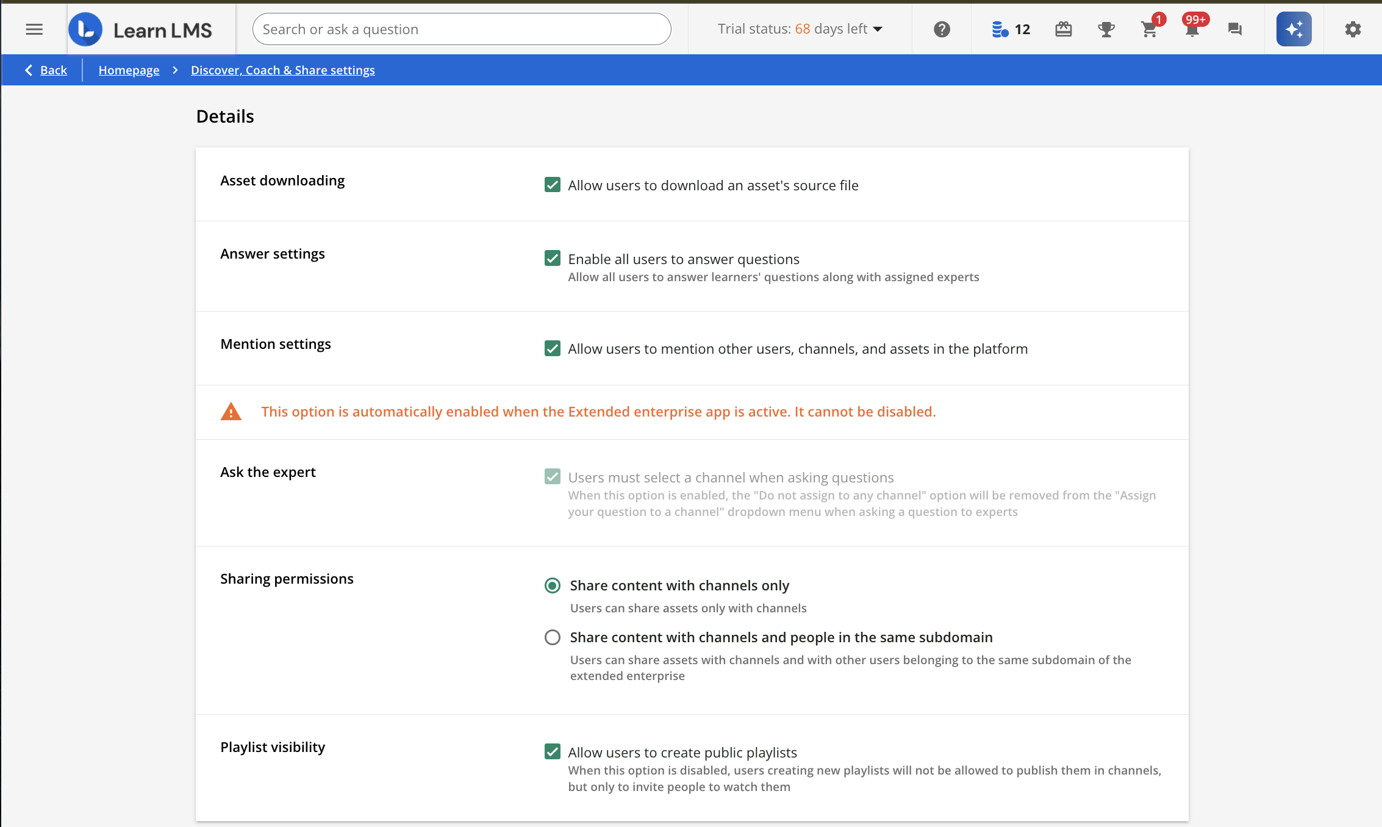Click the gift card rewards icon
1382x827 pixels.
pyautogui.click(x=1063, y=29)
